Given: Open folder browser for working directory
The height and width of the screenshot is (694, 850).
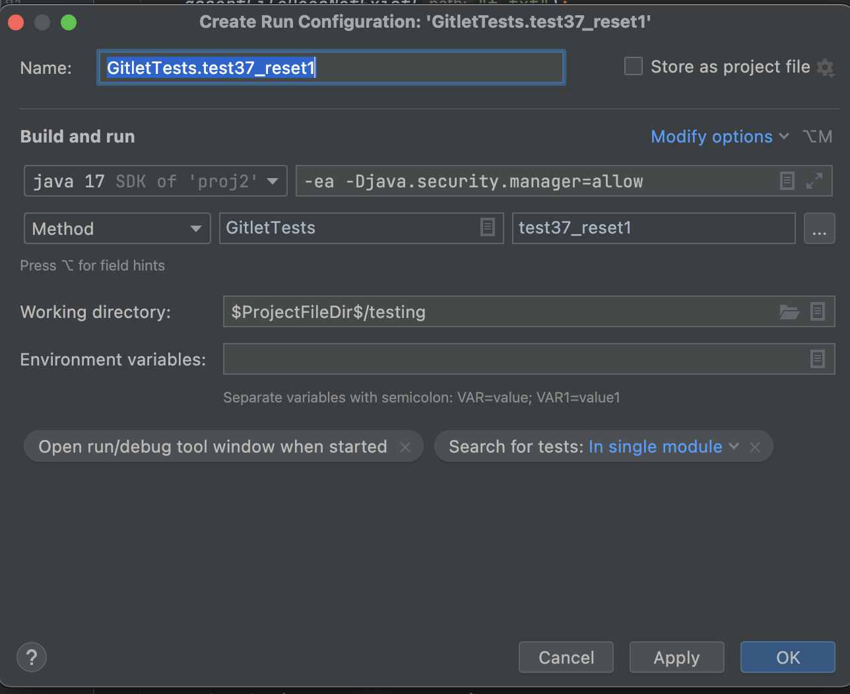Looking at the screenshot, I should [789, 312].
